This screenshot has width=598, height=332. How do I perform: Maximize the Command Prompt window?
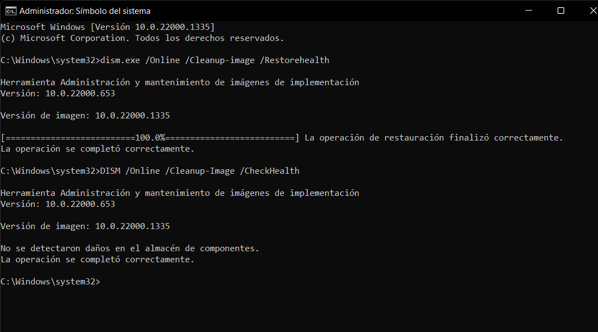click(x=560, y=11)
